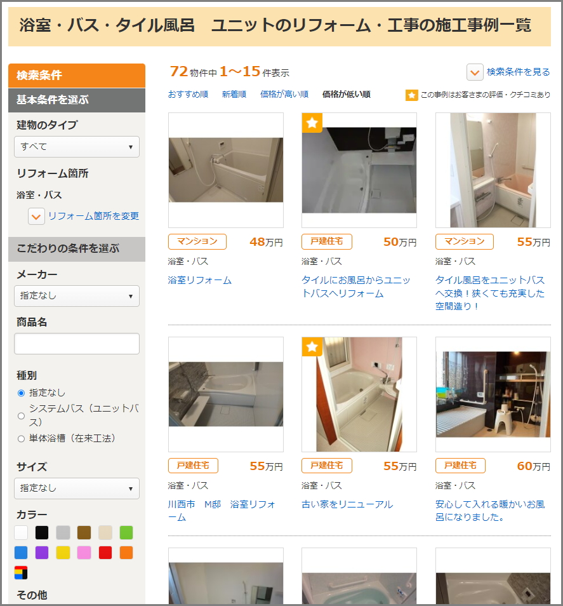This screenshot has width=563, height=606.
Task: Click the リフォーム箇所を変更 link
Action: click(93, 216)
